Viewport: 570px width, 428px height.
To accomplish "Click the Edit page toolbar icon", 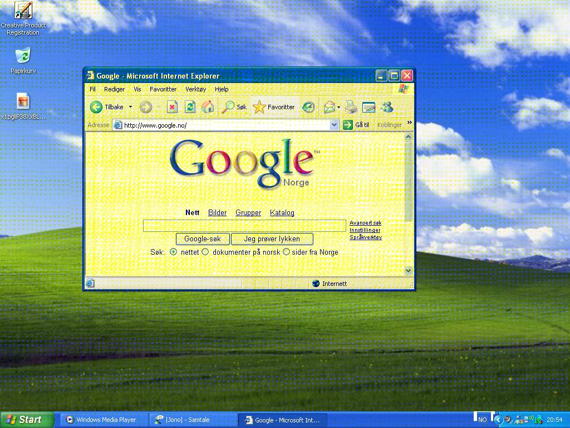I will click(x=368, y=107).
